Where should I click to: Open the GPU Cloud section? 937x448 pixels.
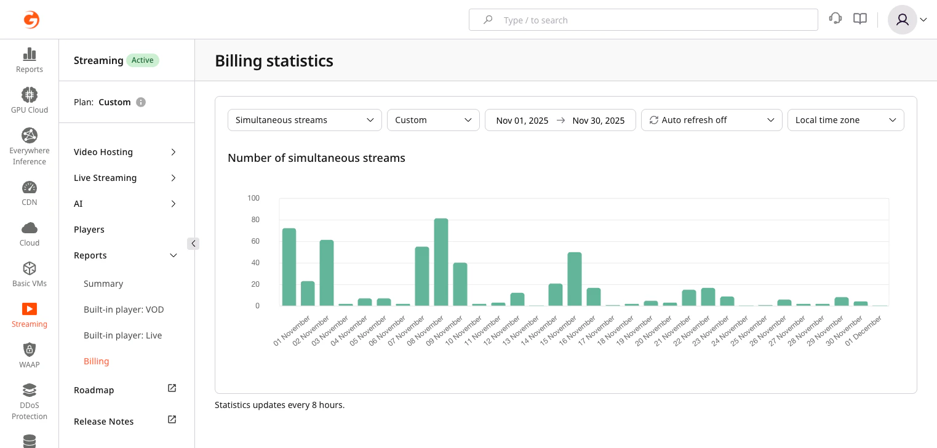(x=29, y=100)
